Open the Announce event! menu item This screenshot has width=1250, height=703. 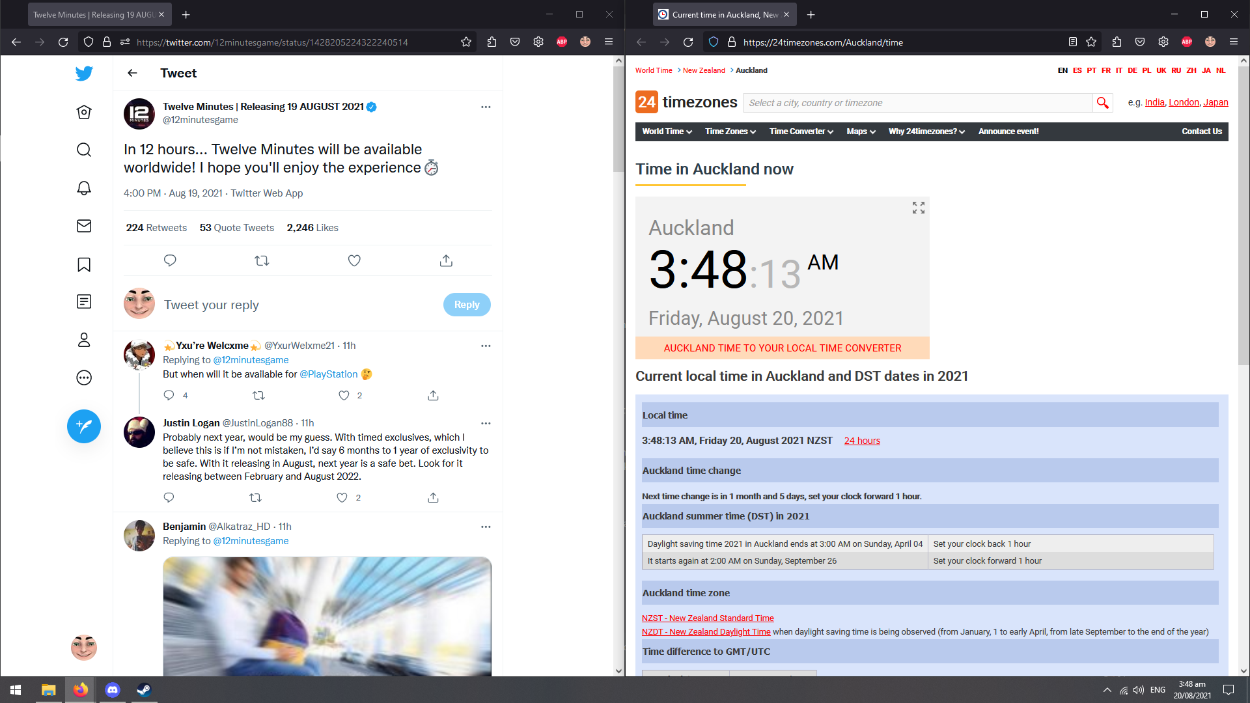[x=1008, y=131]
